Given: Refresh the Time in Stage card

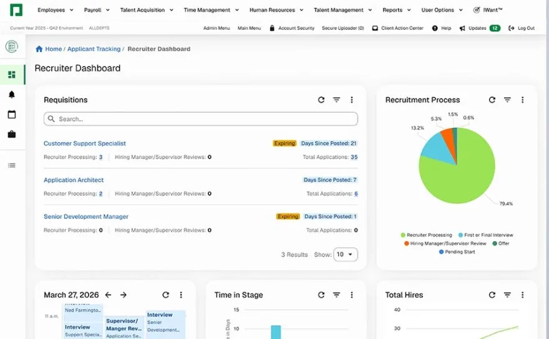Looking at the screenshot, I should click(321, 295).
